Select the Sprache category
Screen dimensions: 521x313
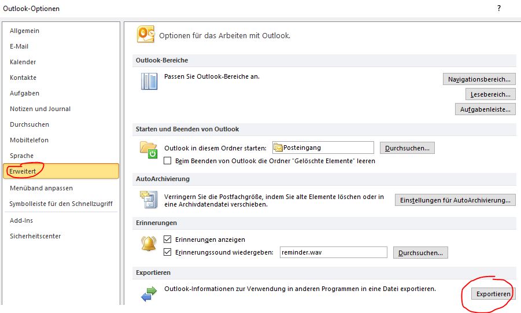coord(21,156)
